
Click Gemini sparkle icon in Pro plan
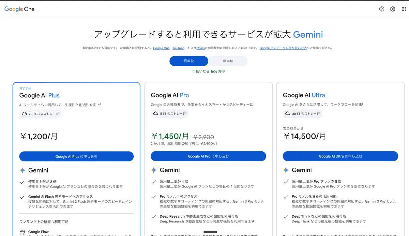pos(154,170)
